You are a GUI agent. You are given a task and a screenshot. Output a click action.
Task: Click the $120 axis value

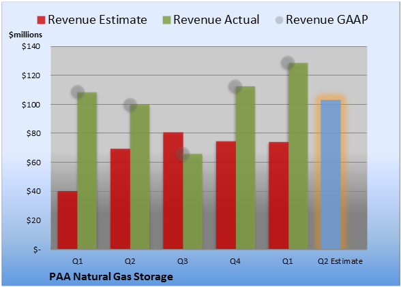(31, 75)
